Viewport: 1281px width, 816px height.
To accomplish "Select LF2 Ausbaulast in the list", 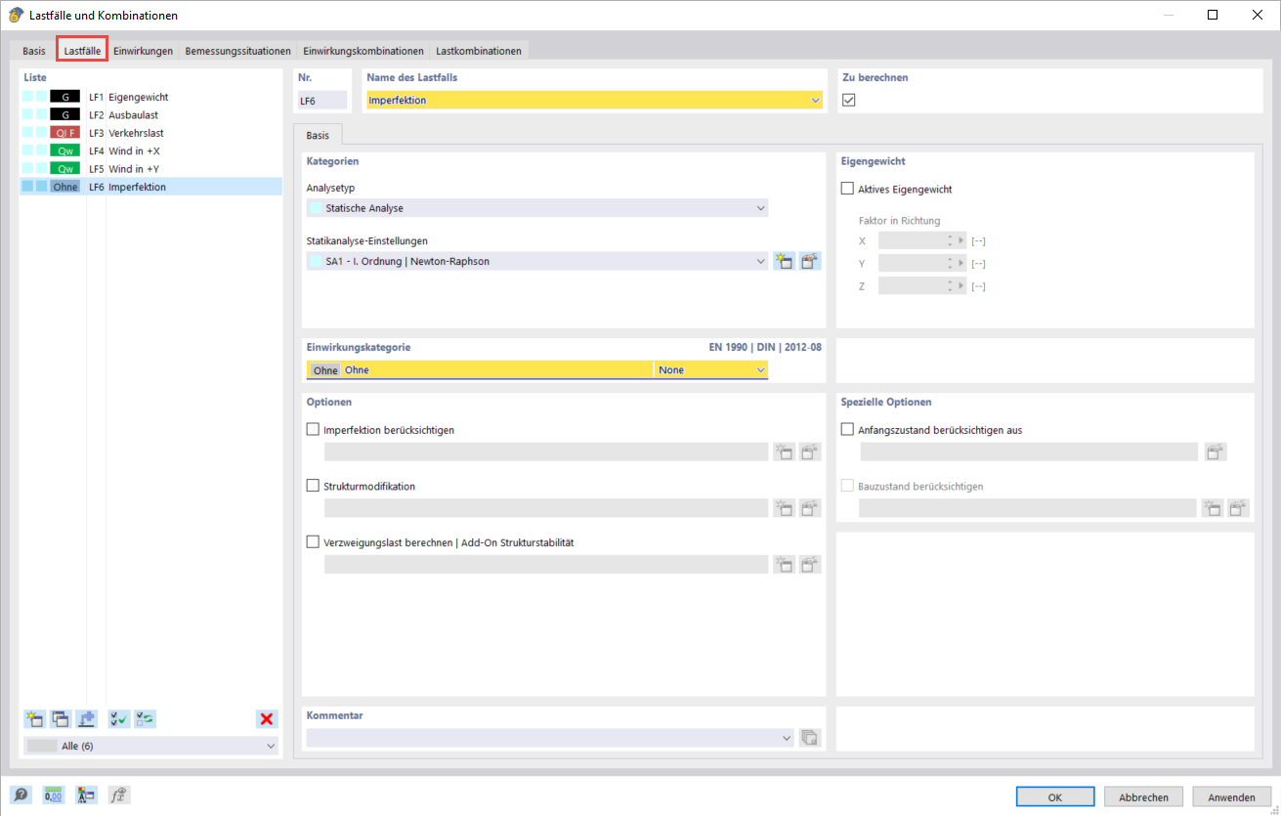I will (150, 115).
